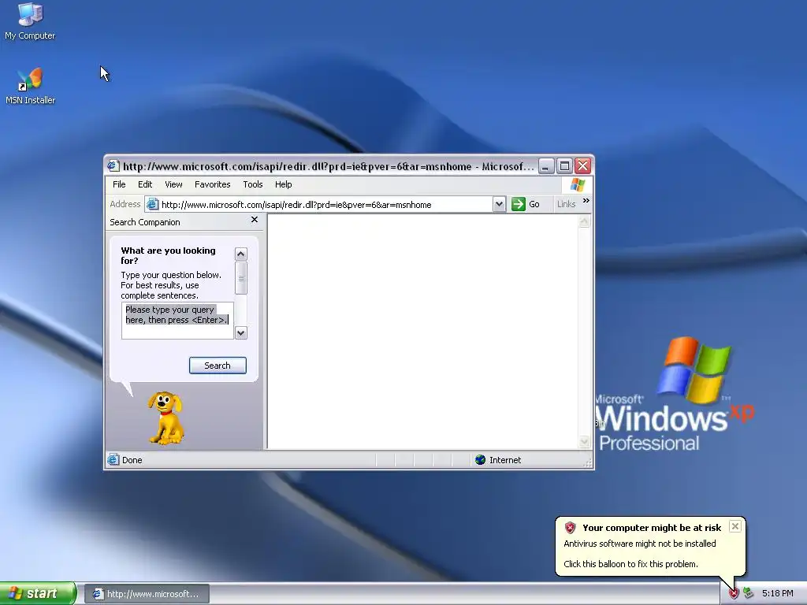Click the Windows flag throbber icon

click(578, 184)
